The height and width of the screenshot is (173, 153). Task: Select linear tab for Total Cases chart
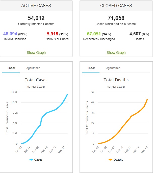(x=11, y=68)
